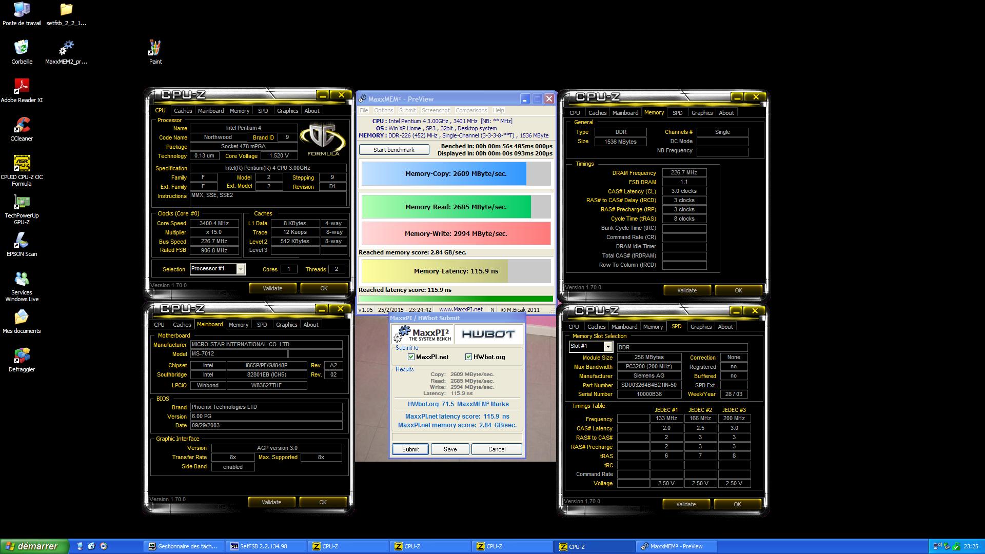
Task: Open the www.MaxxPI.net link
Action: pos(461,309)
